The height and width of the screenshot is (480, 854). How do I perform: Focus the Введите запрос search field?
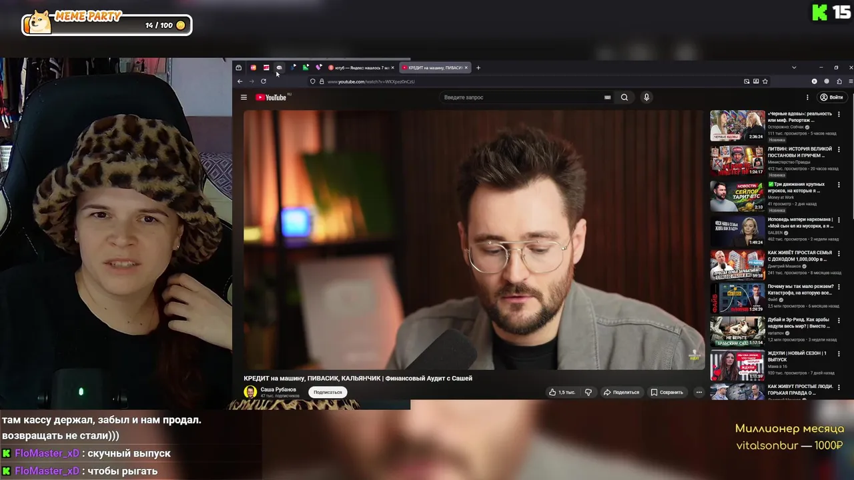(x=524, y=97)
